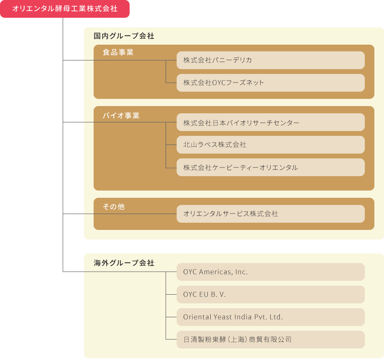Open オリエンタルサービス株式会社 entry
This screenshot has height=360, width=384.
click(270, 214)
